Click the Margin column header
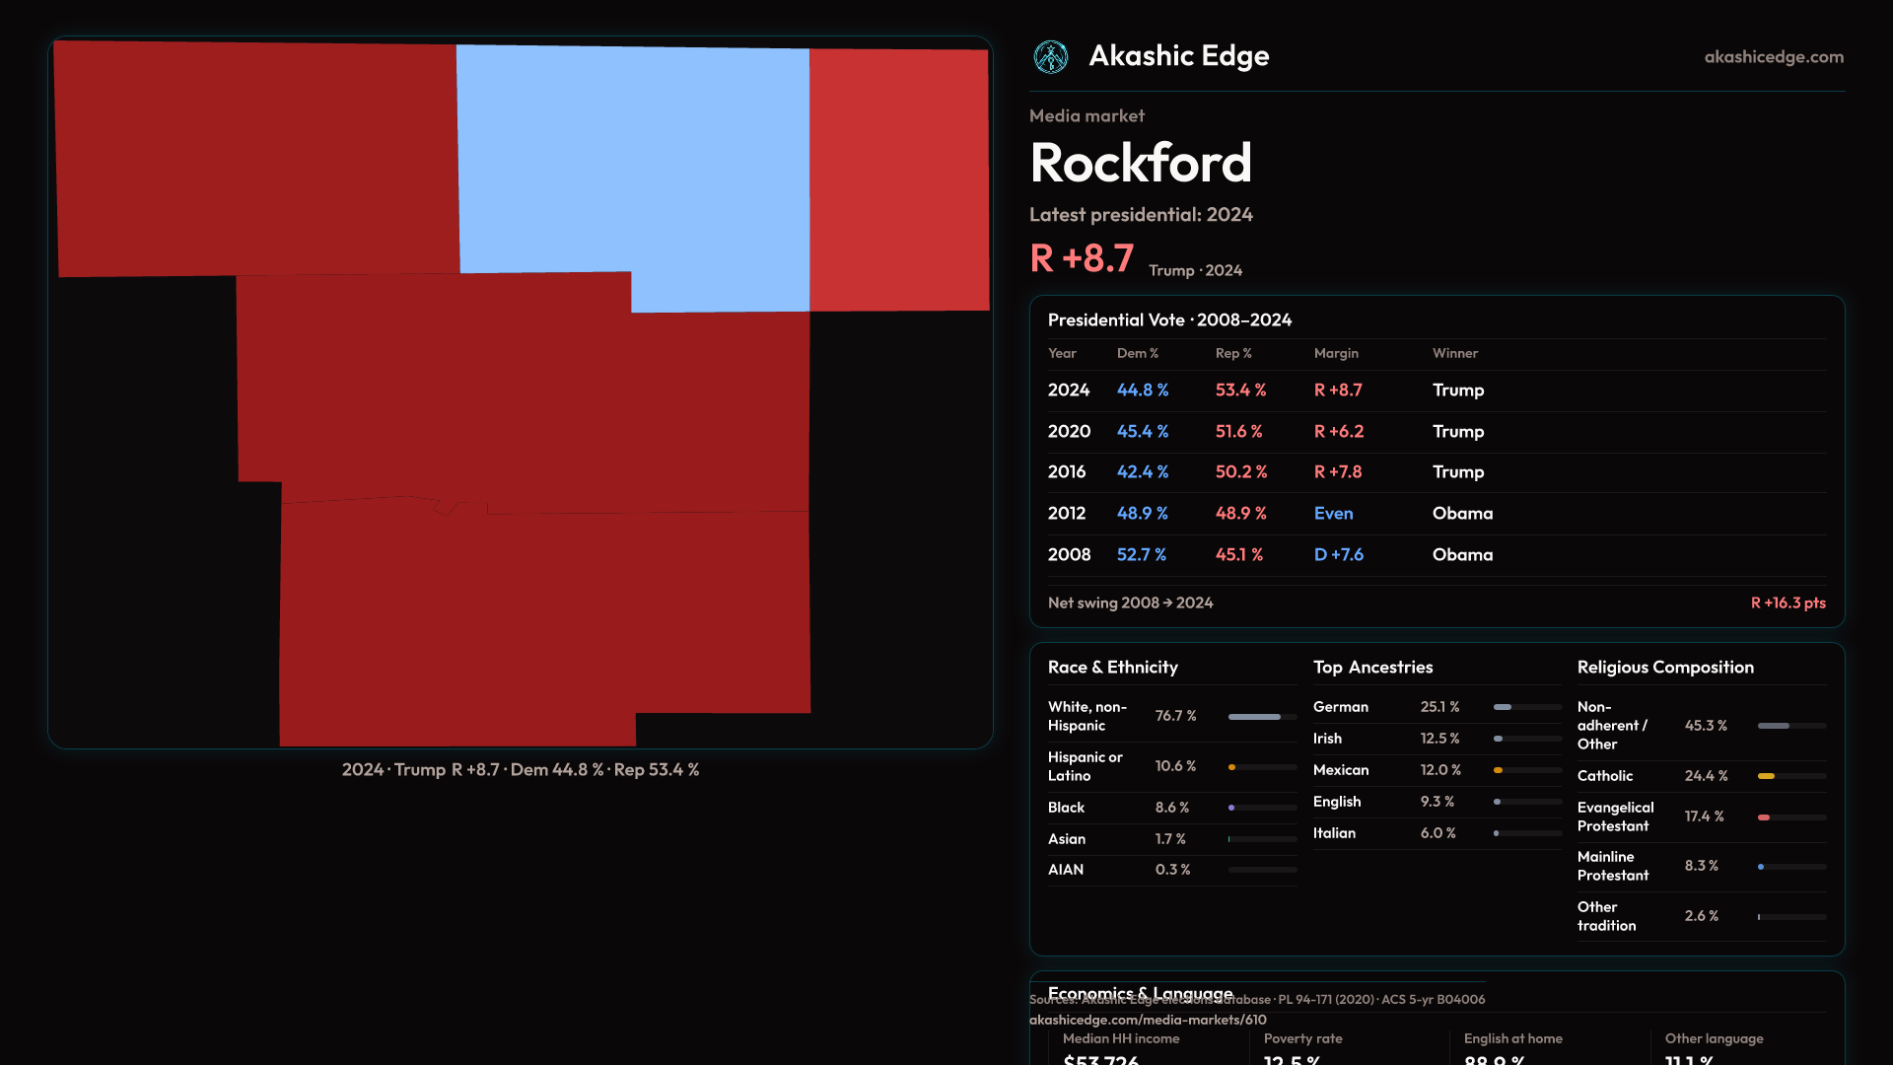 [x=1336, y=353]
